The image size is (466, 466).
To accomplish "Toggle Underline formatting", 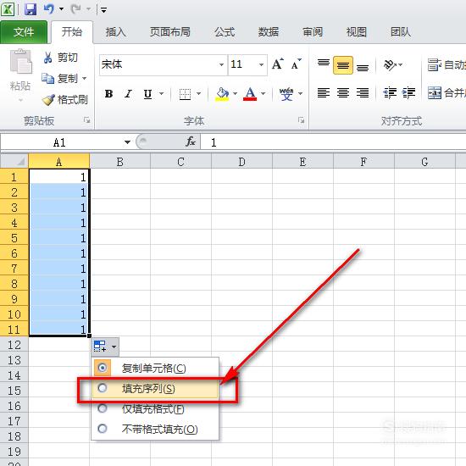I will [147, 94].
